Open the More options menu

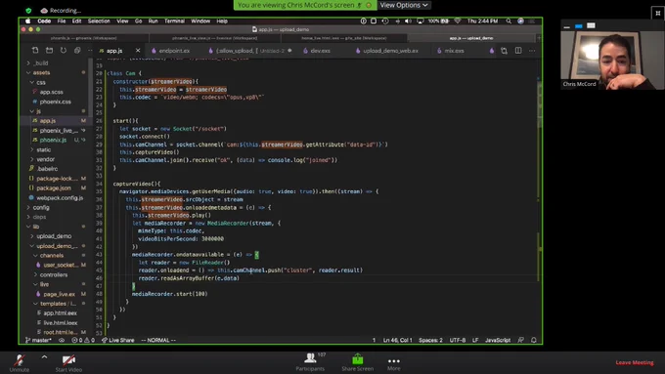393,363
